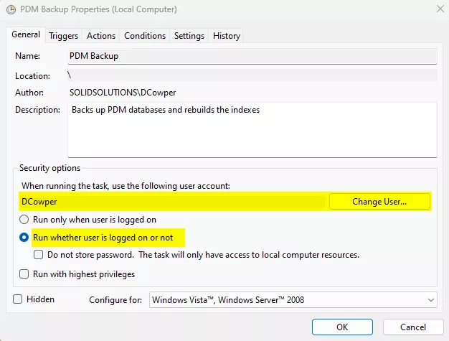This screenshot has height=341, width=449.
Task: Enable the 'Do not store password' checkbox
Action: pyautogui.click(x=39, y=255)
